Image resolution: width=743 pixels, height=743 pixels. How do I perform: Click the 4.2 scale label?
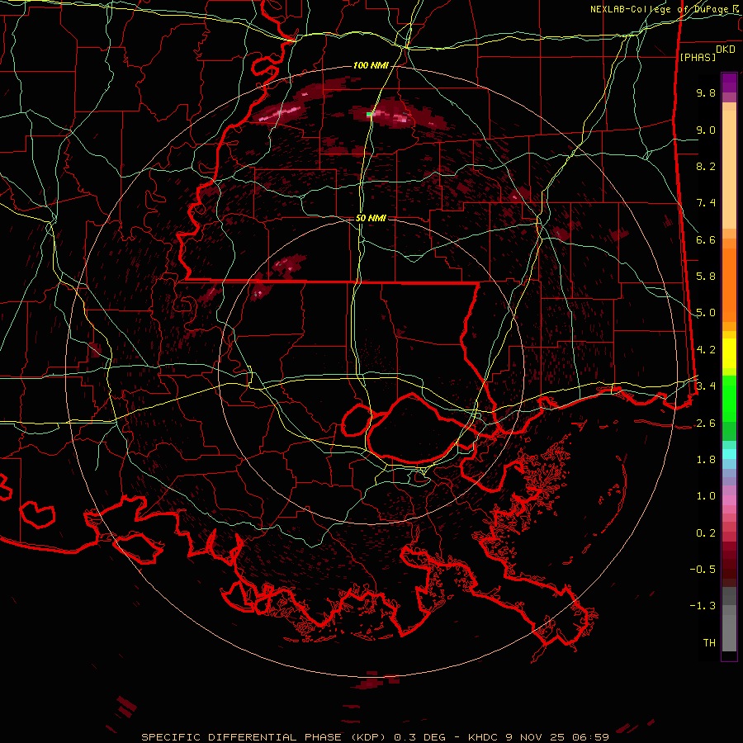click(706, 350)
